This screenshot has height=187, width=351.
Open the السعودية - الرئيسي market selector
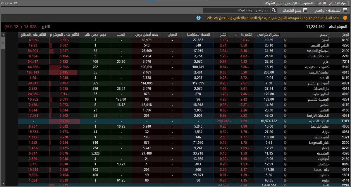pos(331,10)
